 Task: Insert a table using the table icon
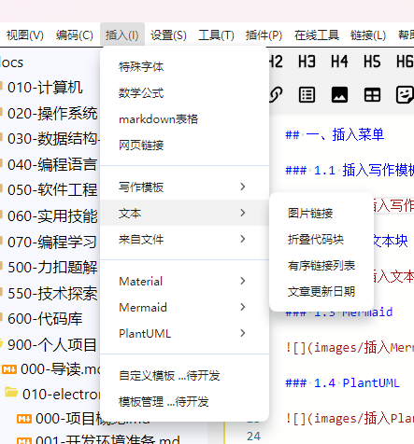tap(372, 95)
